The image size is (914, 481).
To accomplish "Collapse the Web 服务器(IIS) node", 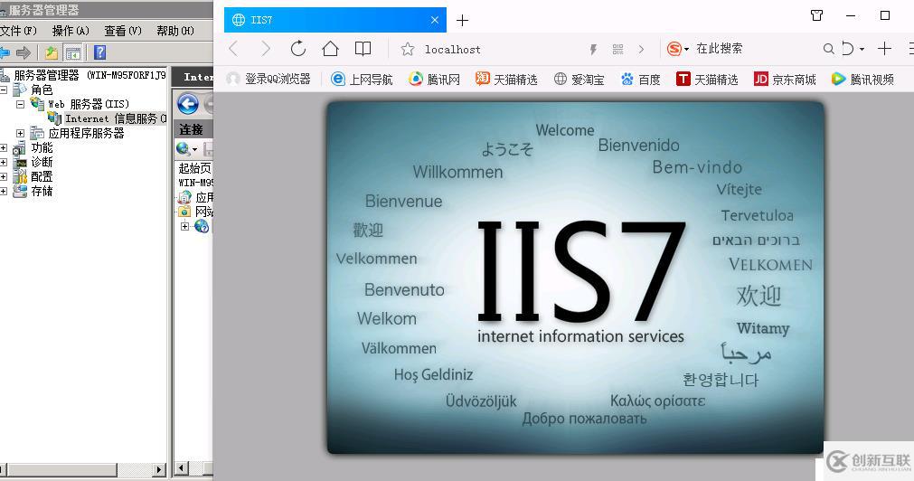I will point(20,104).
